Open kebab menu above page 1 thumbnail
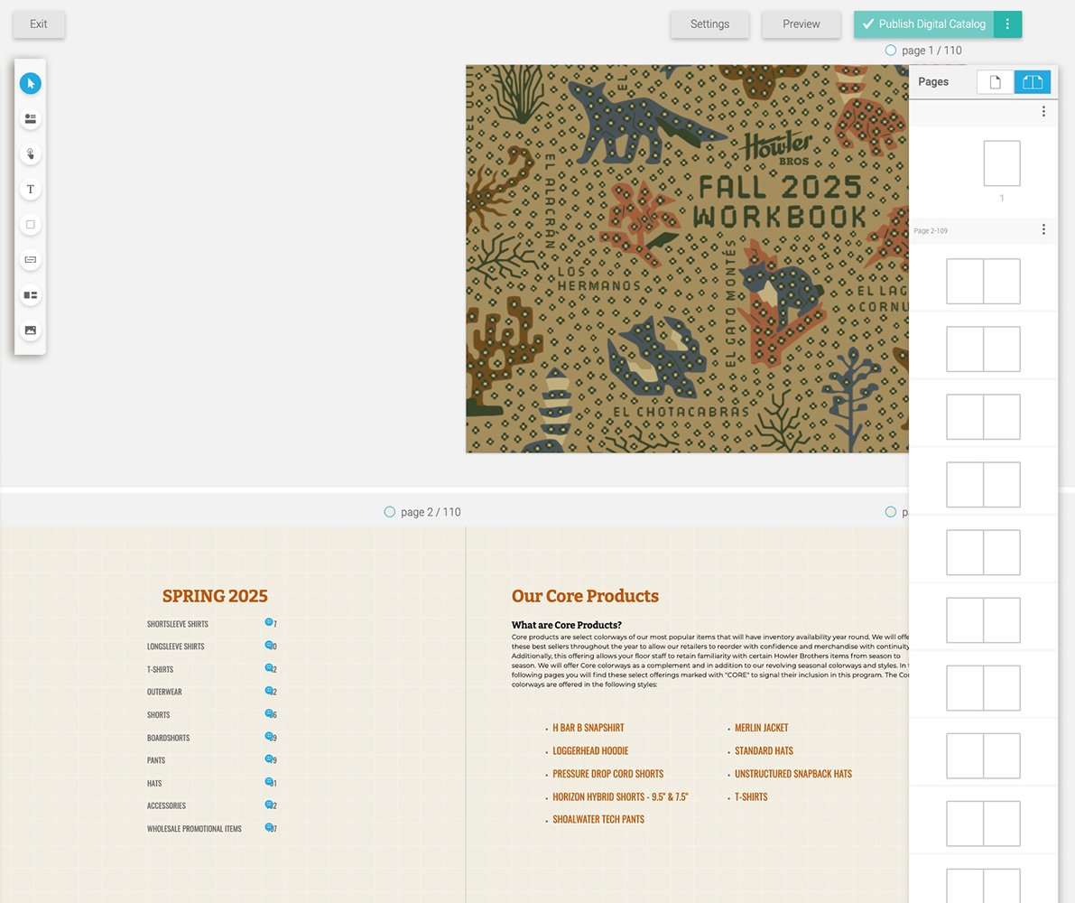The width and height of the screenshot is (1075, 903). (x=1043, y=111)
